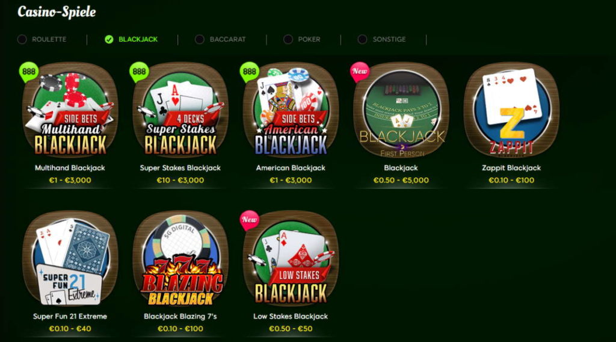Open the Multihand Blackjack game icon
The width and height of the screenshot is (616, 342).
pyautogui.click(x=70, y=110)
